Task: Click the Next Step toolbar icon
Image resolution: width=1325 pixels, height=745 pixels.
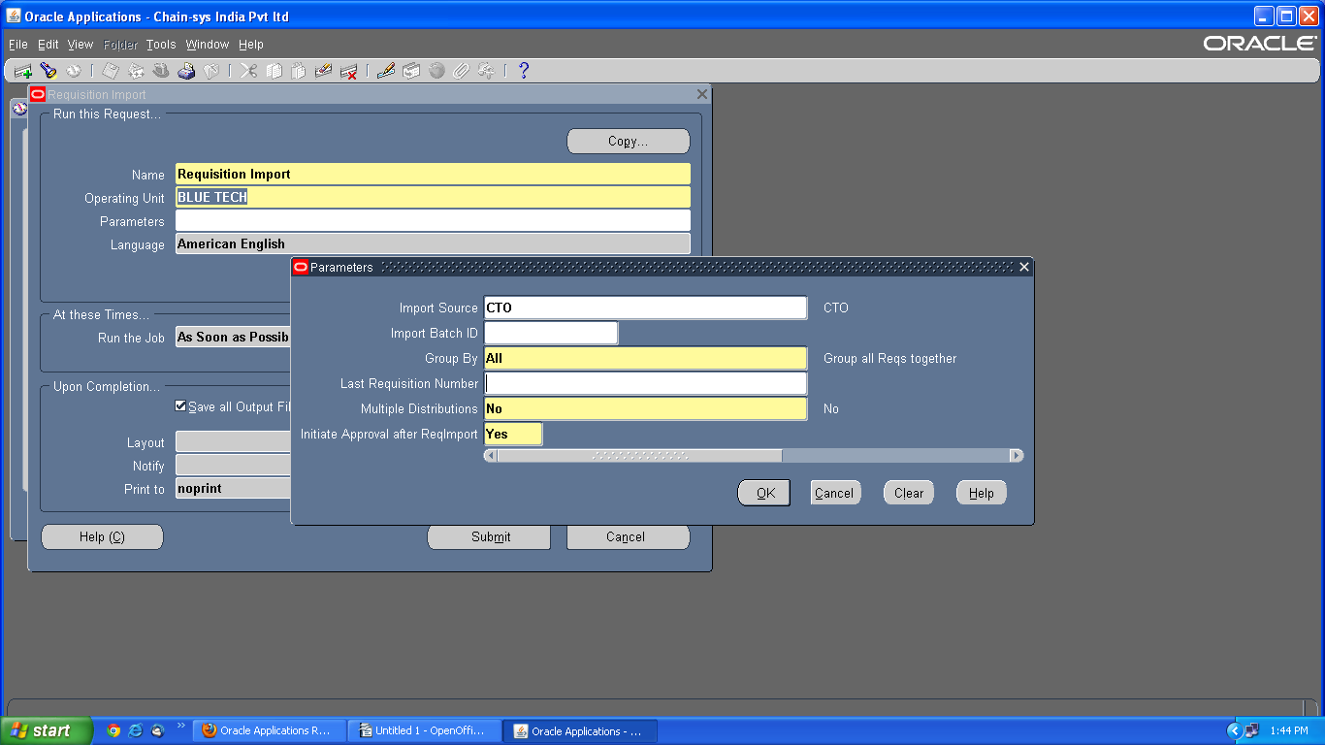Action: 136,71
